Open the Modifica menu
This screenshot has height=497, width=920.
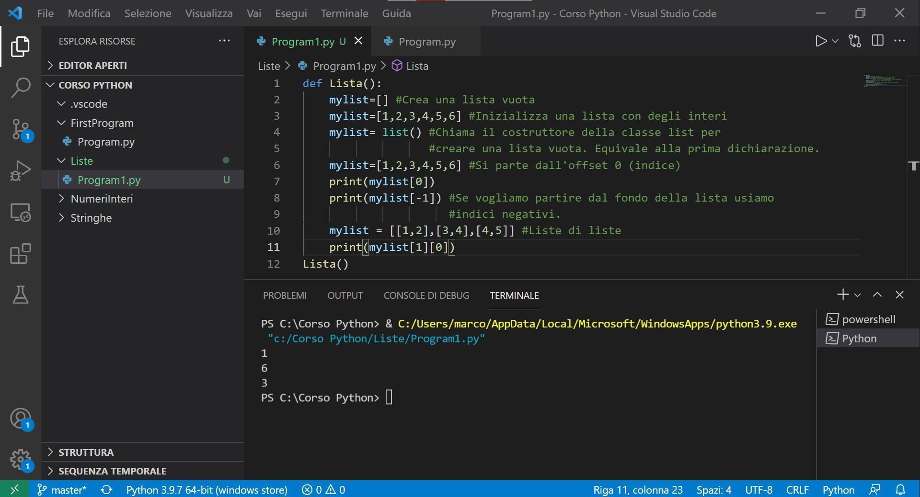click(89, 13)
